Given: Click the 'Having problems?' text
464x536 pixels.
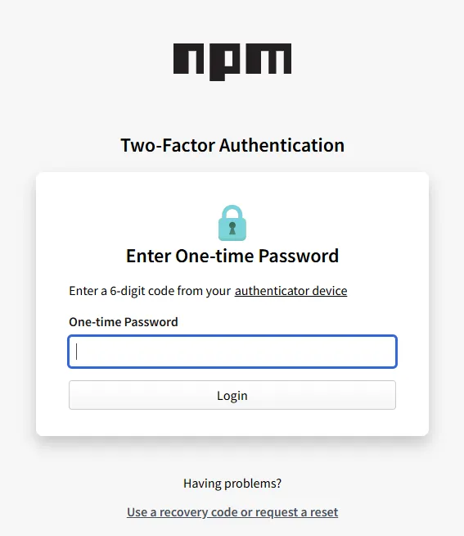Looking at the screenshot, I should pos(232,484).
